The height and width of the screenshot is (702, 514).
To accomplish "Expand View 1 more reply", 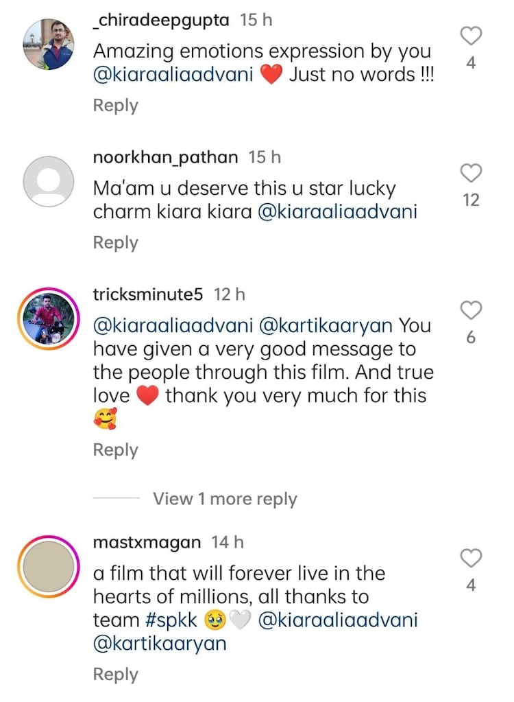I will pyautogui.click(x=225, y=499).
